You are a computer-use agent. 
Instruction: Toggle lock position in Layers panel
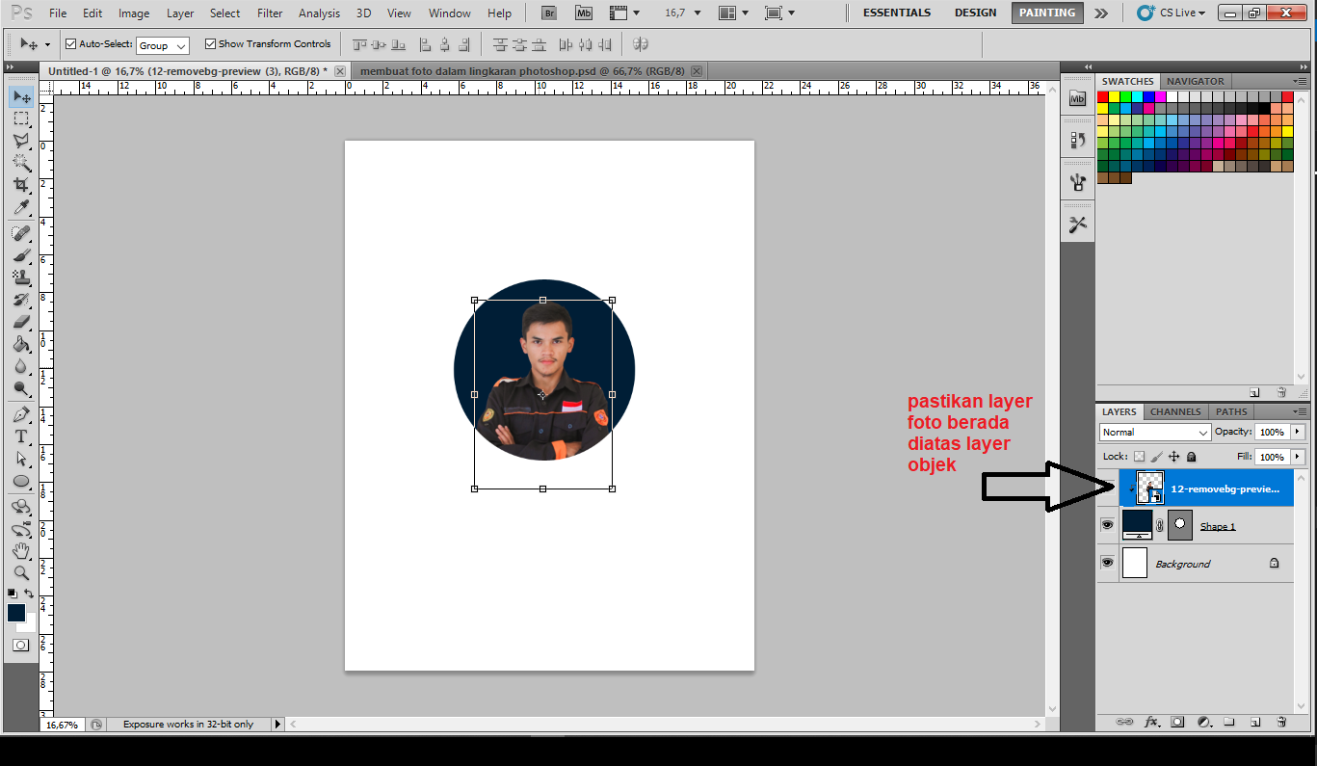tap(1174, 457)
